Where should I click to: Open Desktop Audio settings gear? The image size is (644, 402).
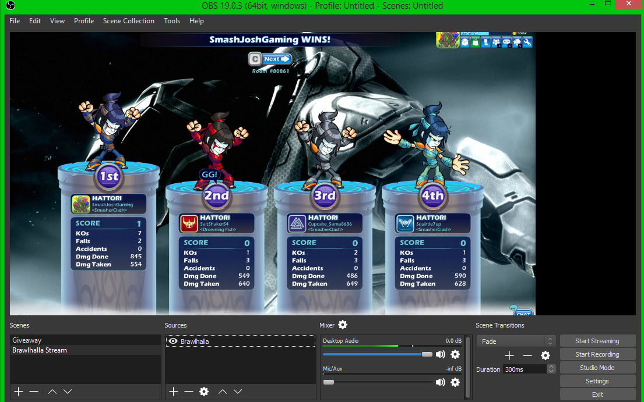[x=455, y=354]
